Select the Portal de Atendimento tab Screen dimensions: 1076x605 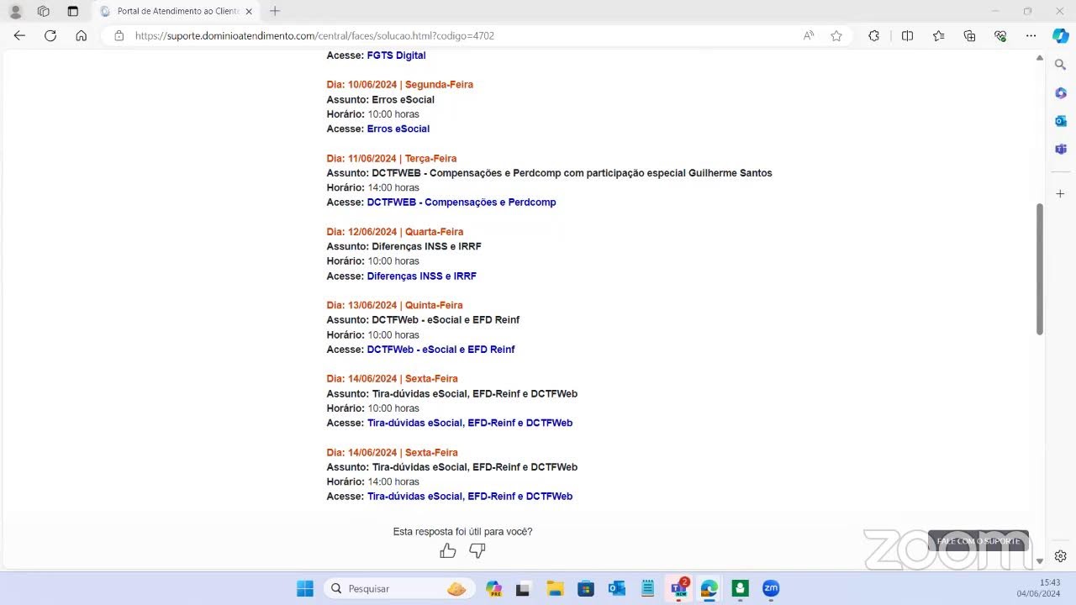click(176, 12)
